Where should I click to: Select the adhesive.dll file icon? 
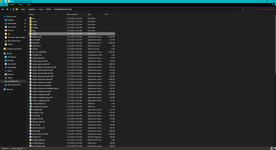(x=30, y=37)
